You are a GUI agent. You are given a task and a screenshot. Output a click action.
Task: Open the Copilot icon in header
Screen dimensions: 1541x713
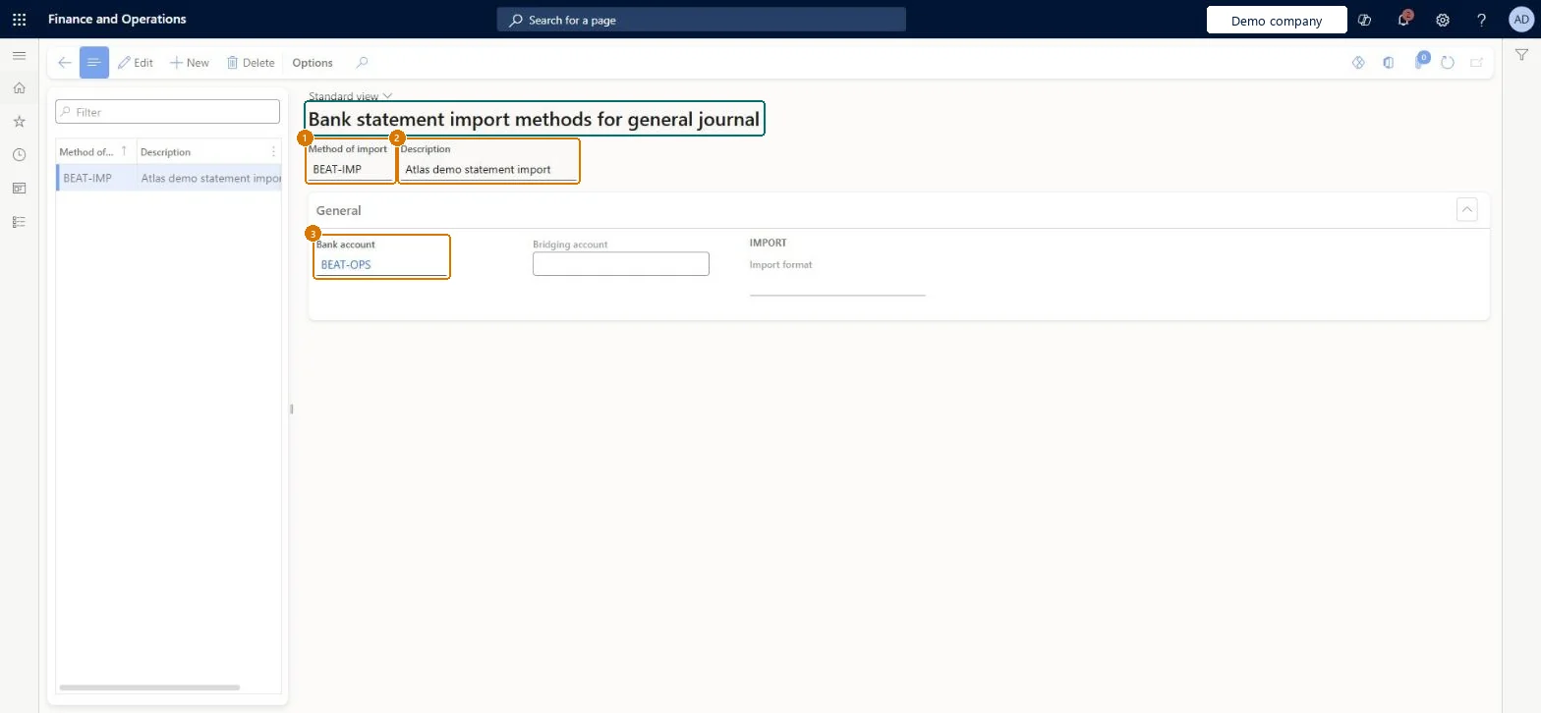pos(1364,20)
